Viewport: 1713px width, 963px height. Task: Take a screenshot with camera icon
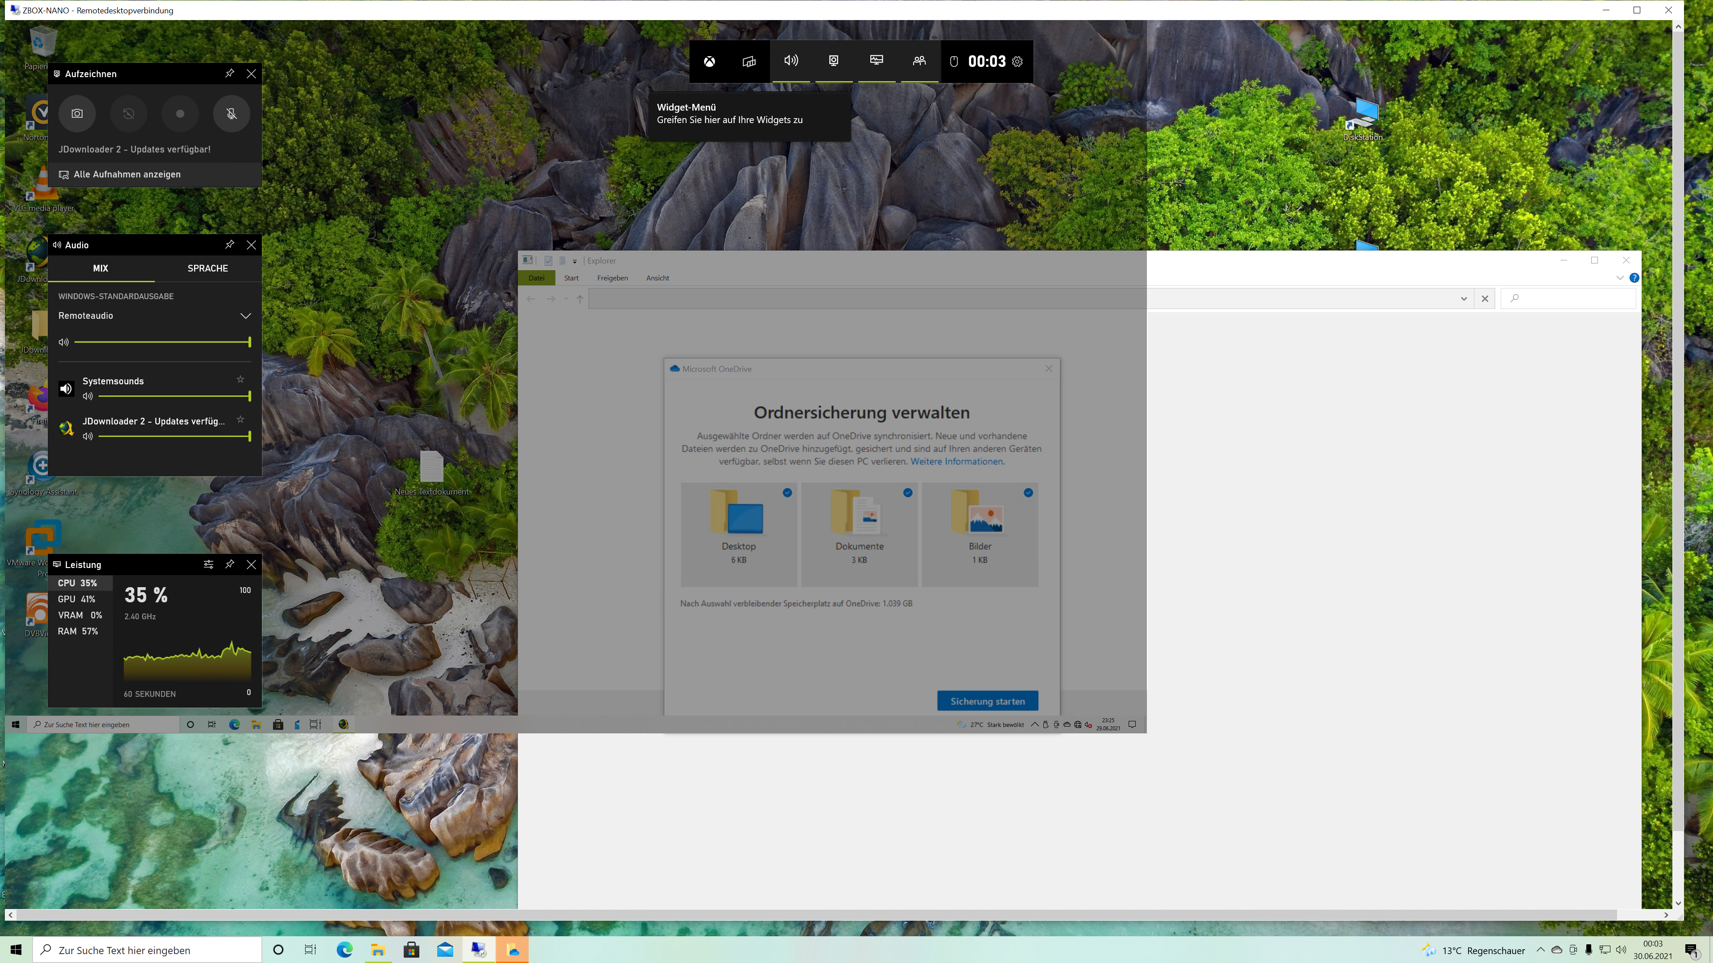tap(77, 114)
